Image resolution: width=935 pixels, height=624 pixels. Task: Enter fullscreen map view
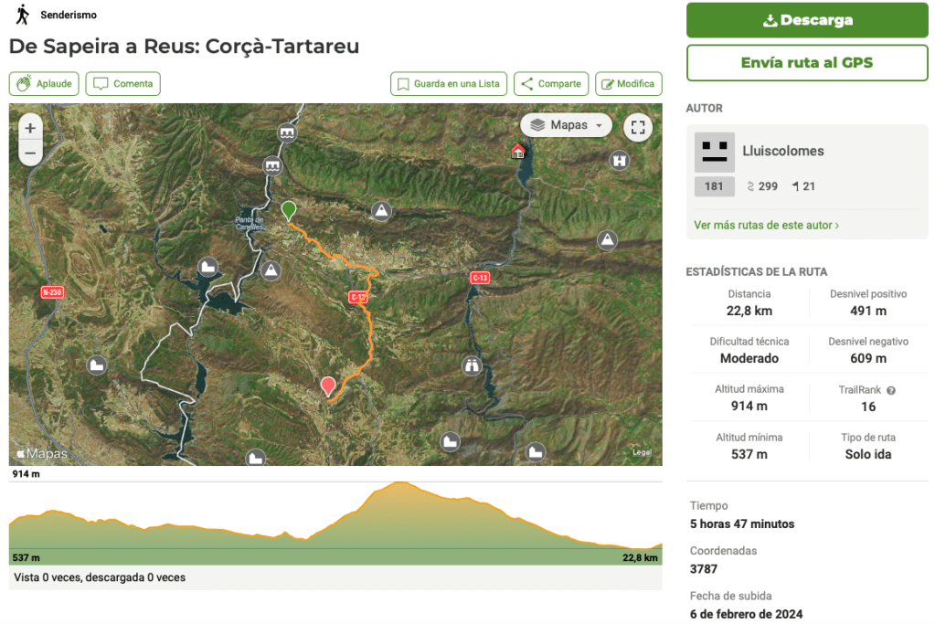point(638,127)
